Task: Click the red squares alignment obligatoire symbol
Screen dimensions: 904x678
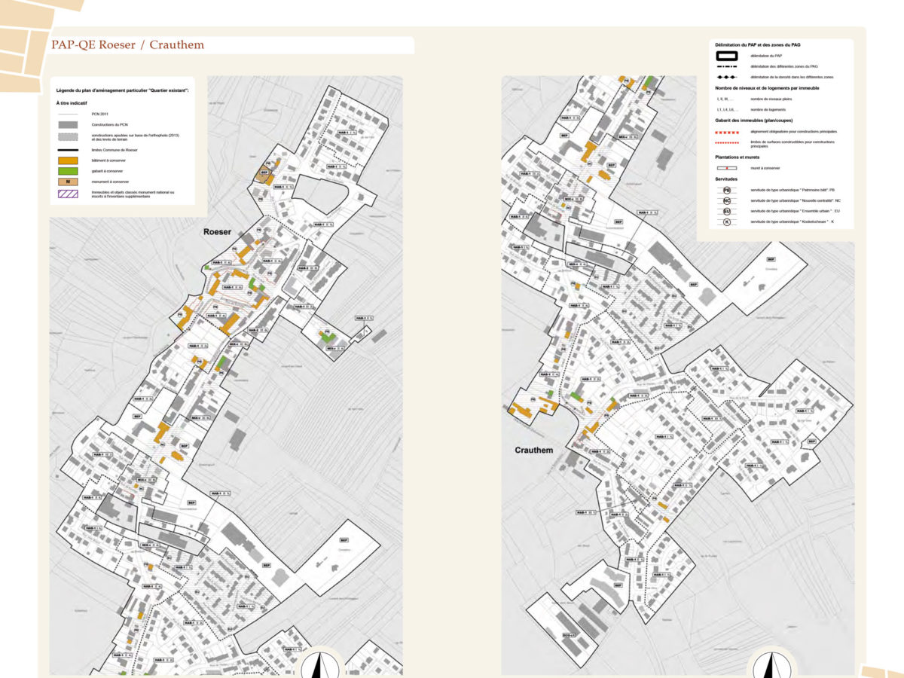Action: point(727,131)
